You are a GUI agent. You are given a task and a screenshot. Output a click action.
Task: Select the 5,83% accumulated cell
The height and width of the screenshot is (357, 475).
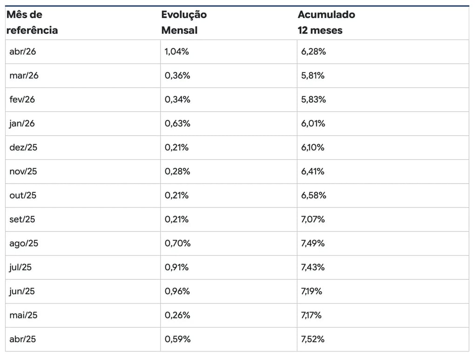click(314, 99)
